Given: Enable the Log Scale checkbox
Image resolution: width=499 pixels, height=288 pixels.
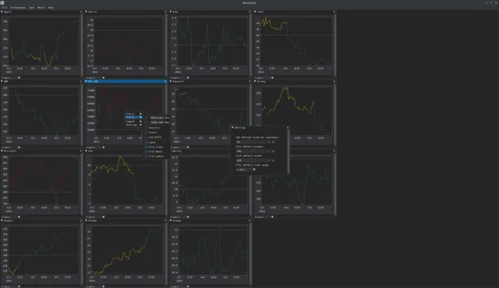Looking at the screenshot, I should click(x=146, y=137).
